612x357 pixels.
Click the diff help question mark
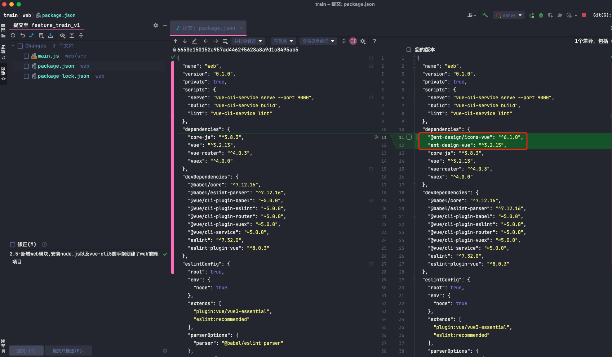click(x=374, y=41)
